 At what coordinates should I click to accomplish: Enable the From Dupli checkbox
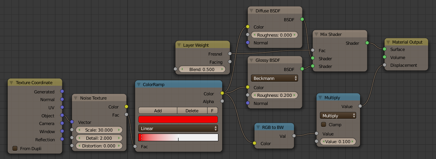(15, 149)
